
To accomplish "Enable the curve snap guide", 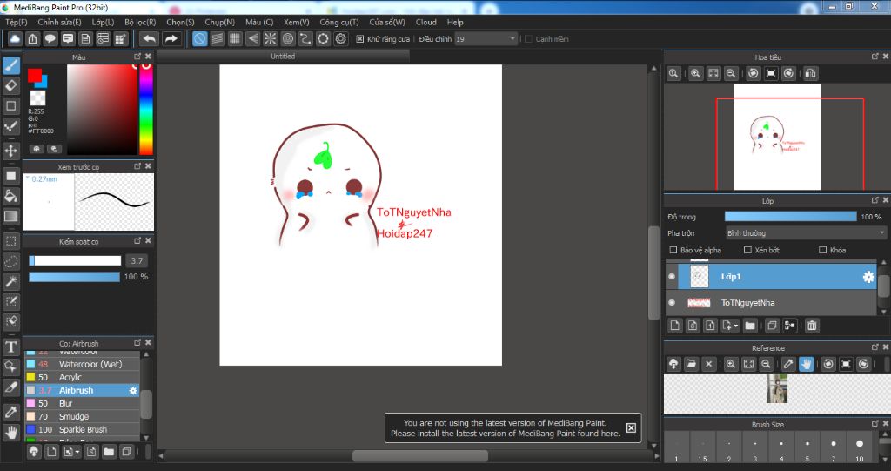I will (305, 38).
